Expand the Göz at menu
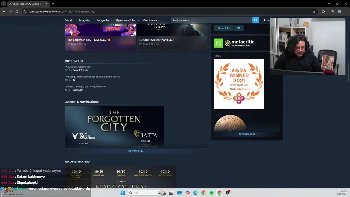 coord(69,20)
